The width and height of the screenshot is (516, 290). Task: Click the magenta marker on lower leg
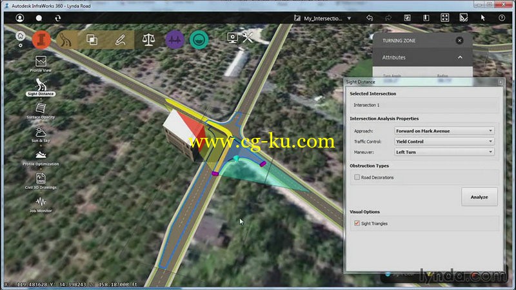click(x=215, y=173)
